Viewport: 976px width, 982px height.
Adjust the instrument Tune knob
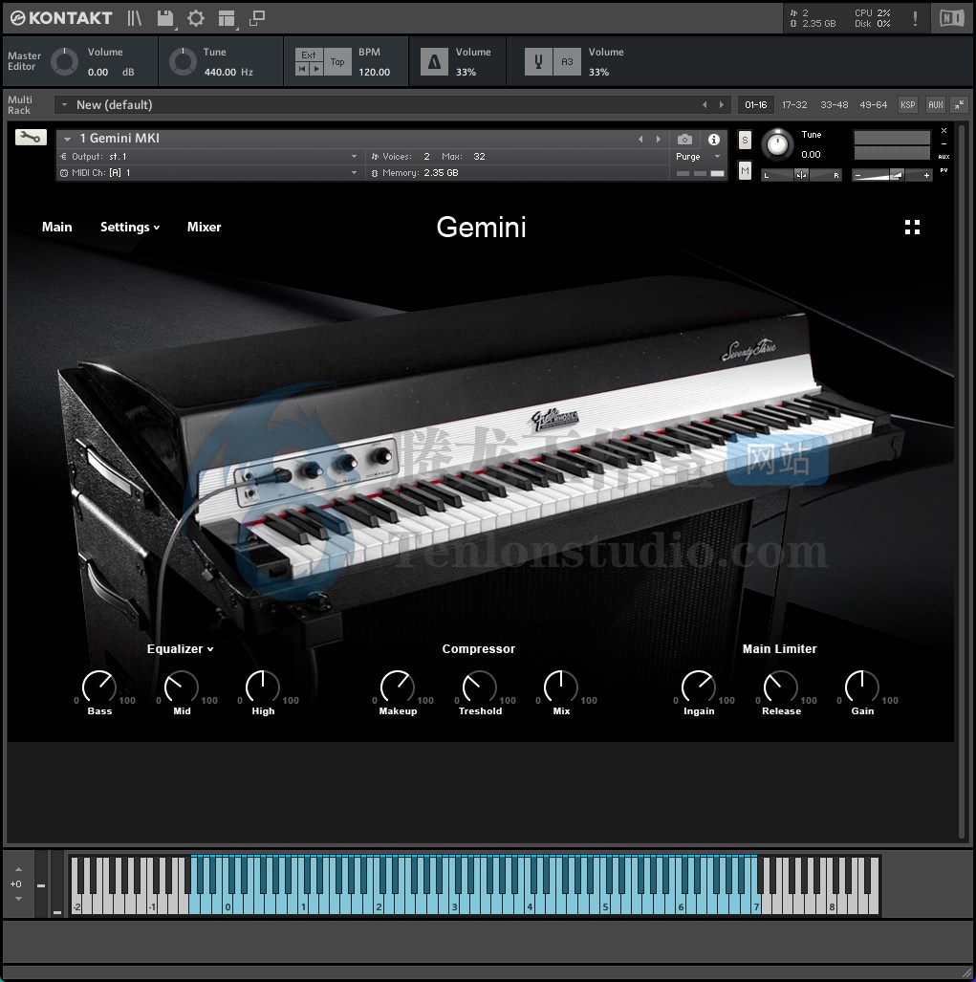(x=777, y=144)
